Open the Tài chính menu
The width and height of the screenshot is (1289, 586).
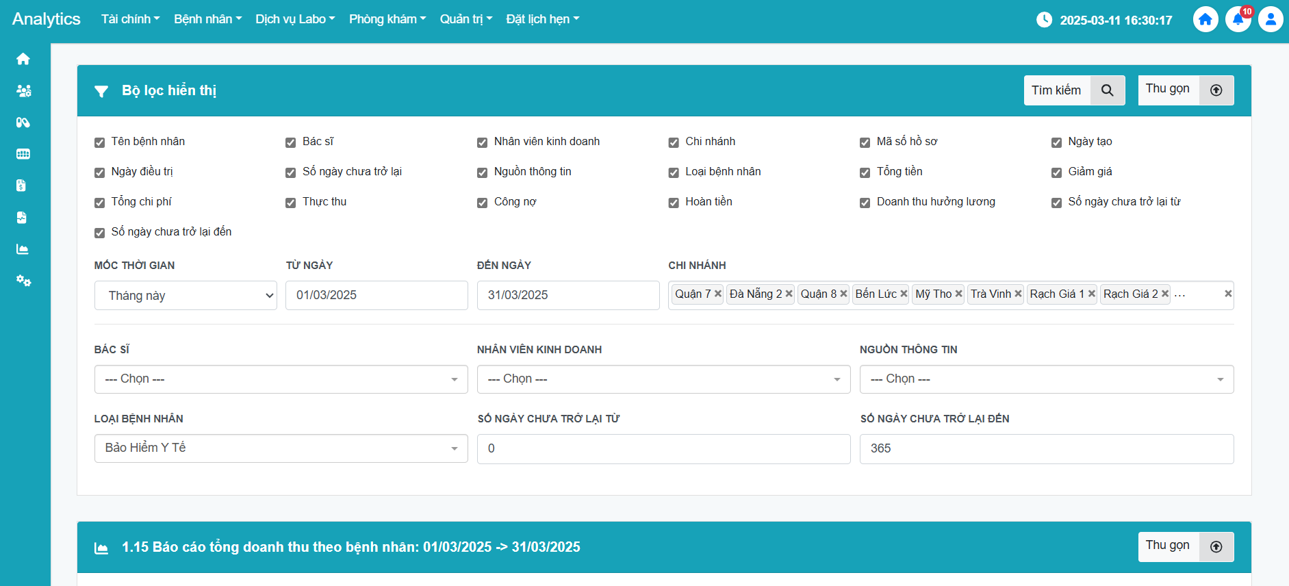click(x=130, y=19)
